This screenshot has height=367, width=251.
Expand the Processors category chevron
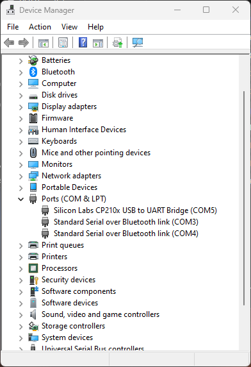pos(20,269)
